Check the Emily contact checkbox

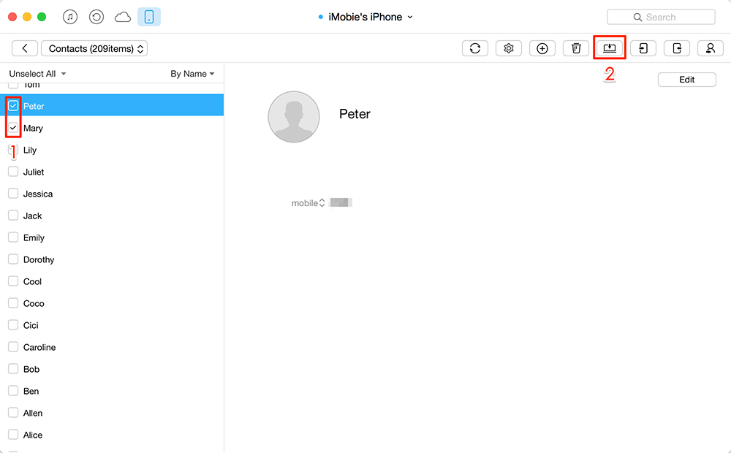(13, 237)
